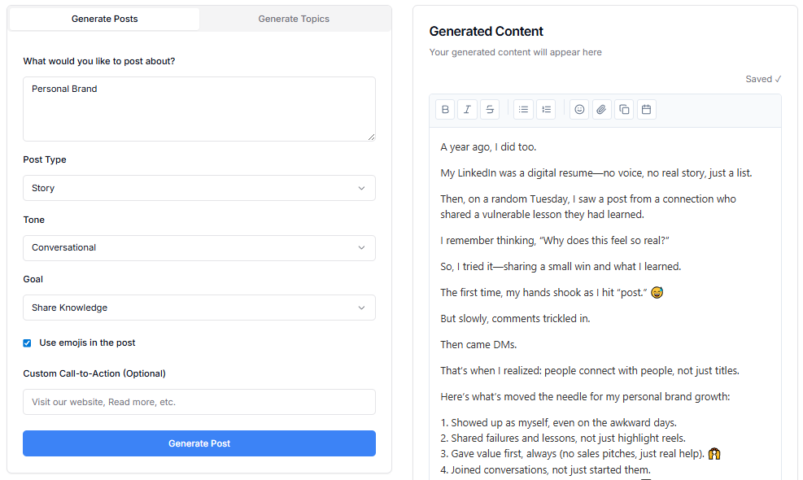
Task: Click the Custom Call-to-Action input field
Action: point(199,402)
